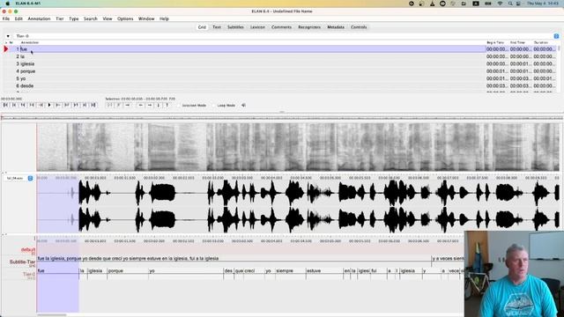Move to annotation below with down arrow
The height and width of the screenshot is (317, 564).
159,105
